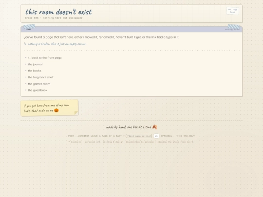Click the 'no. 404 lost' stamp badge

233,11
